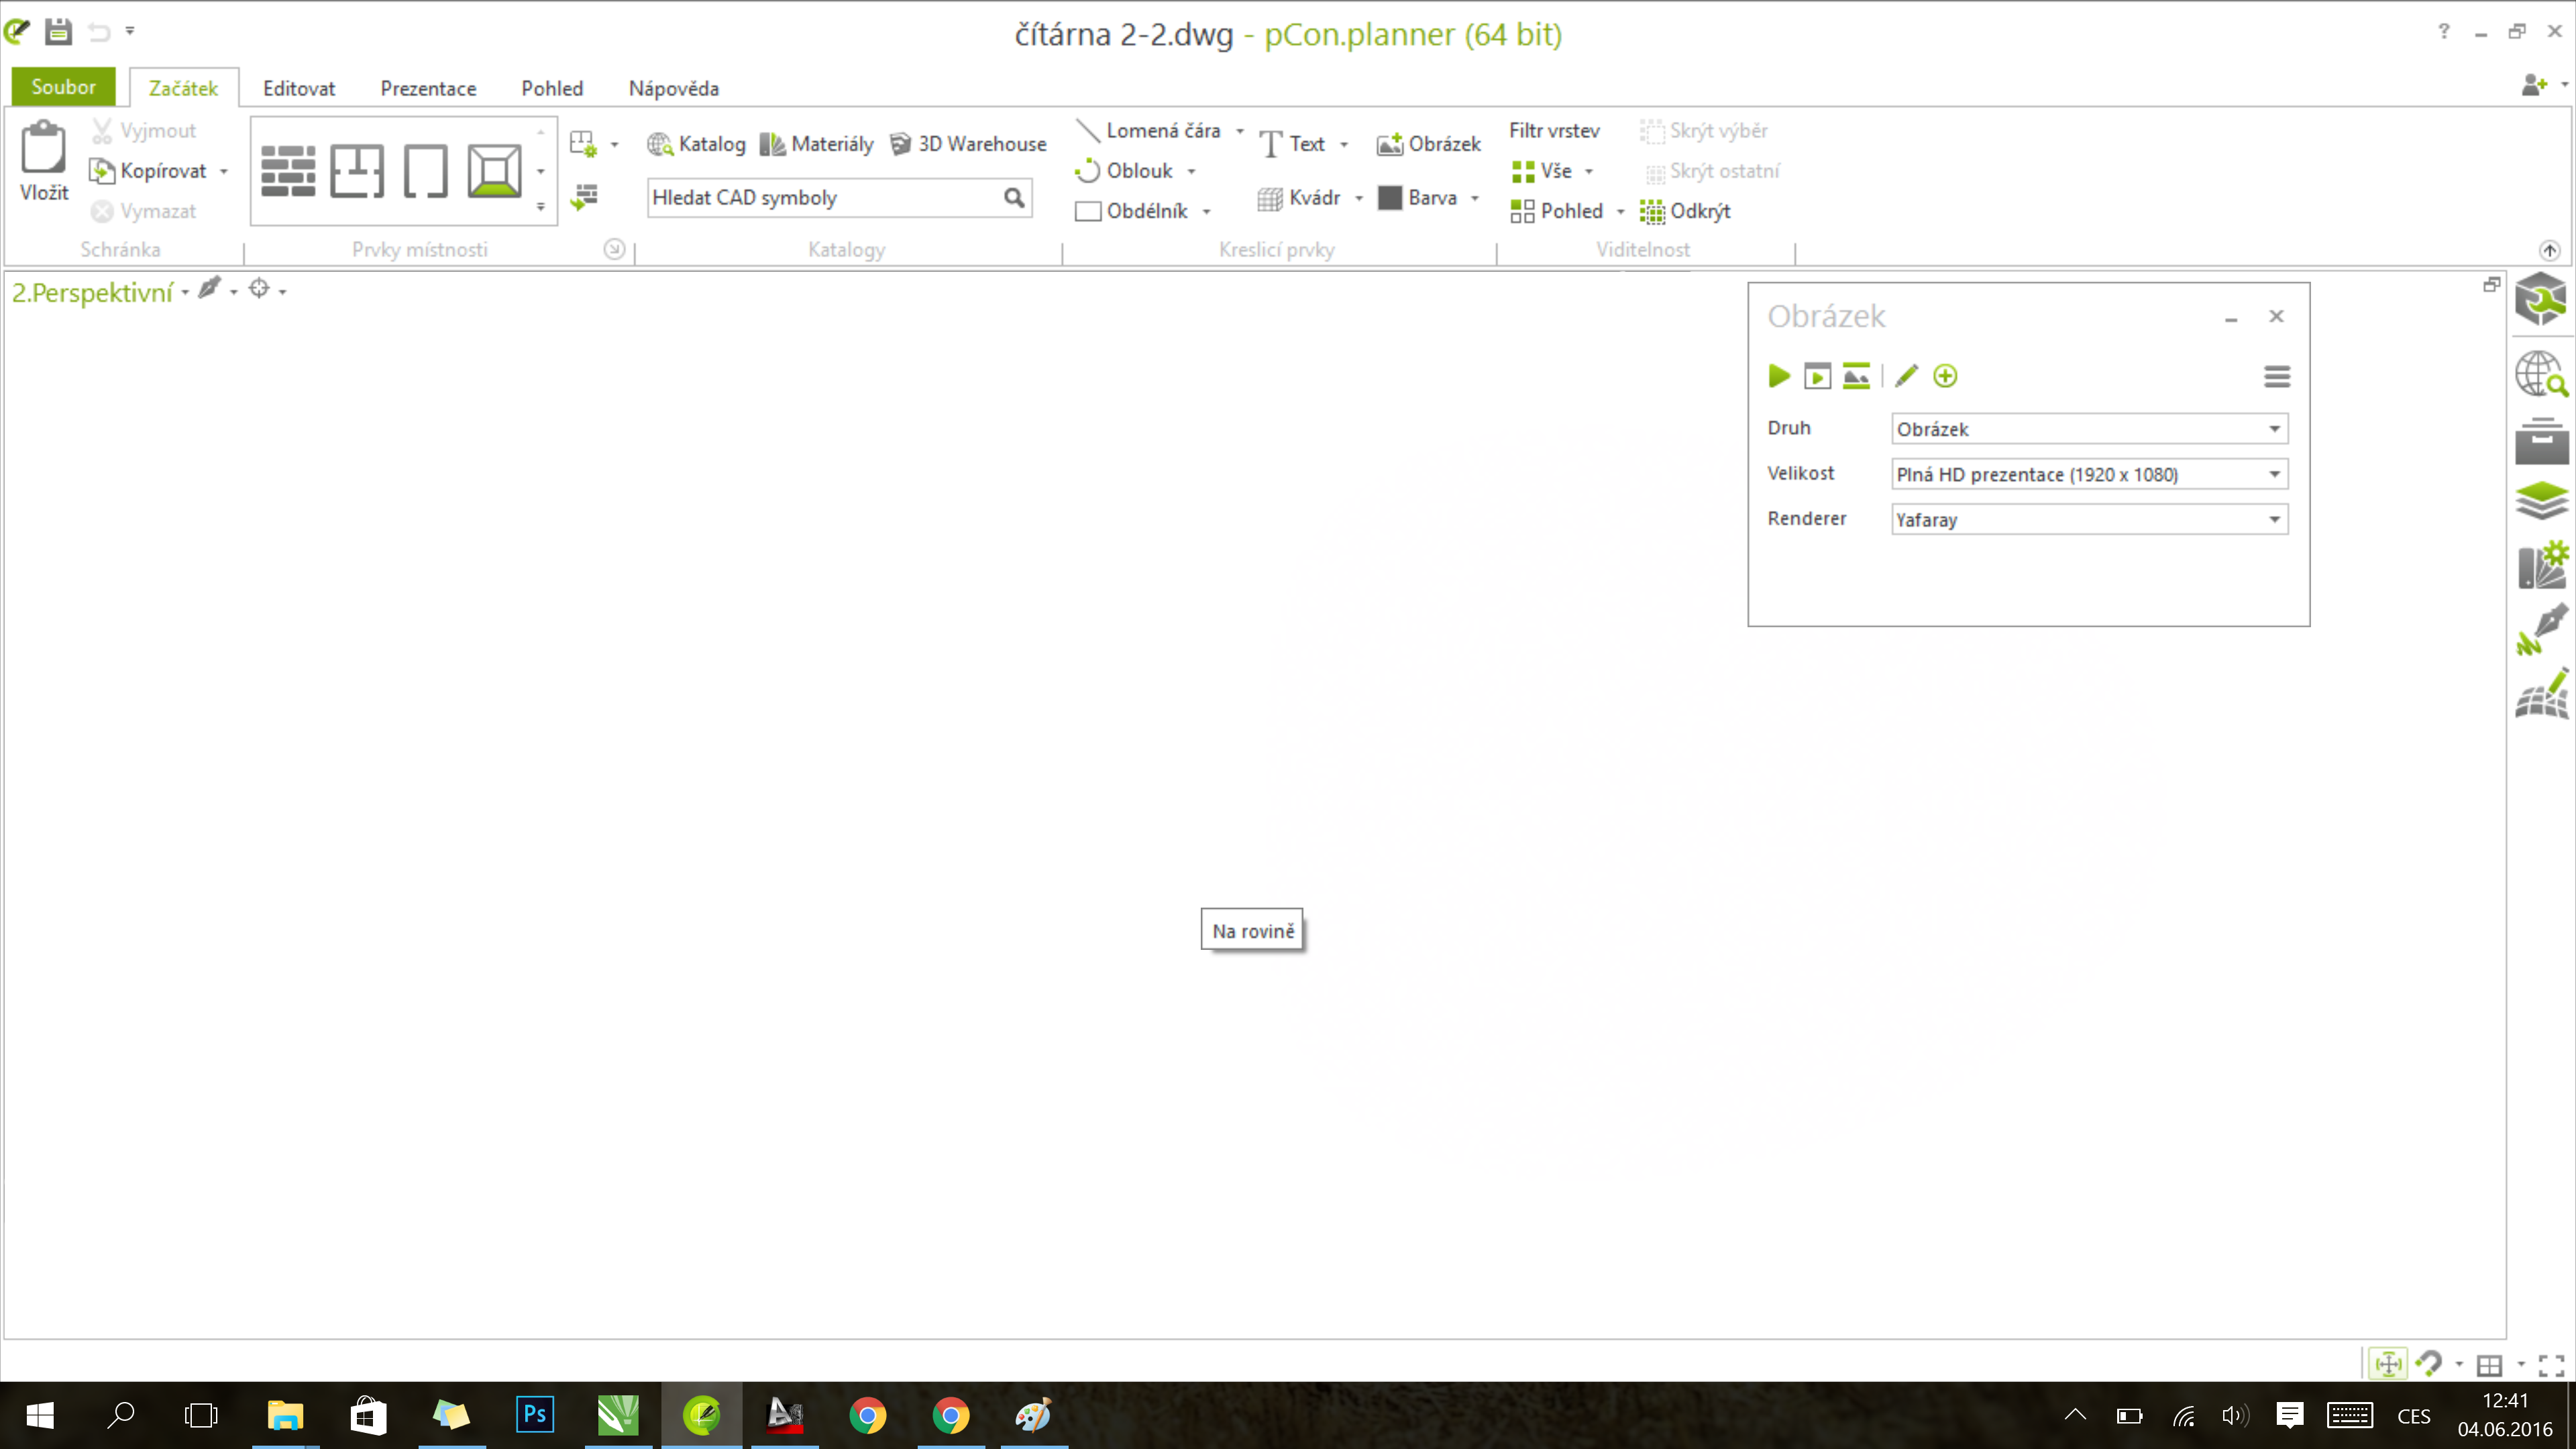
Task: Expand the Druh dropdown
Action: tap(2274, 429)
